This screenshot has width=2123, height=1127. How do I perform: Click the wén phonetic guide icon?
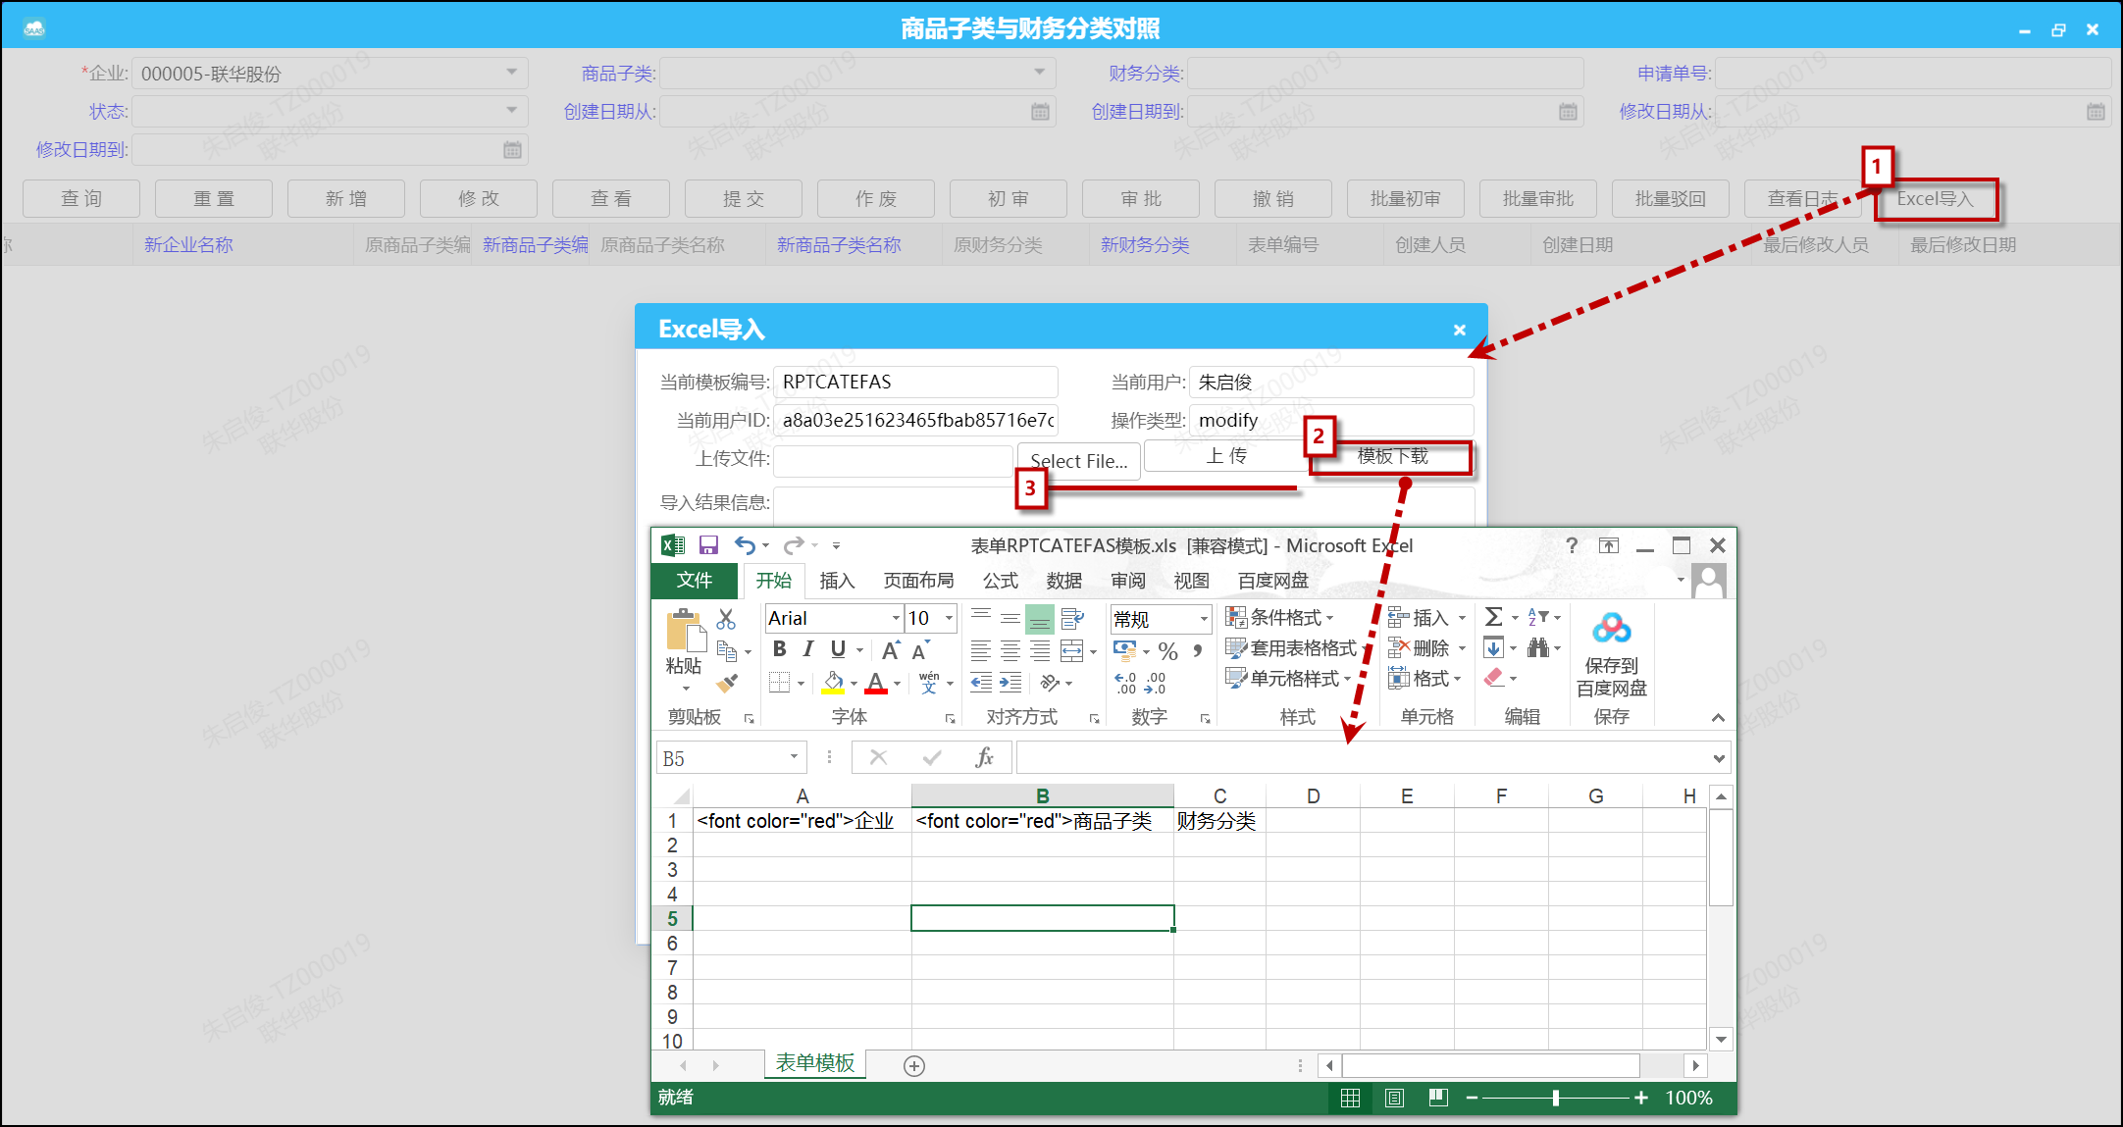(929, 683)
